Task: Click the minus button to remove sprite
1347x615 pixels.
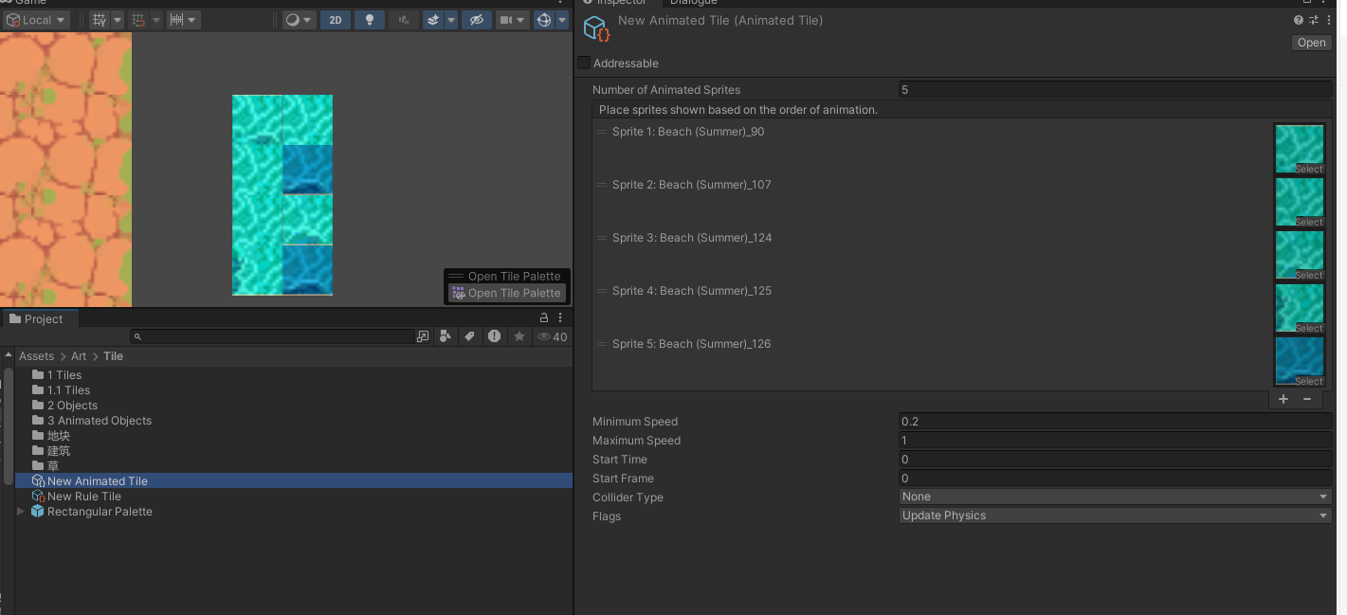Action: [x=1307, y=399]
